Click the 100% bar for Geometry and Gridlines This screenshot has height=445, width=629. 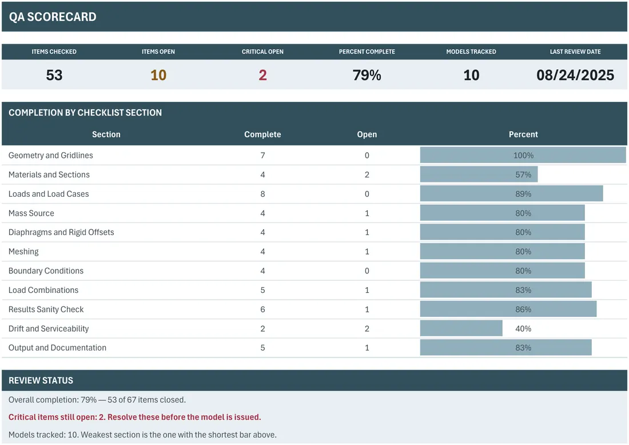523,155
